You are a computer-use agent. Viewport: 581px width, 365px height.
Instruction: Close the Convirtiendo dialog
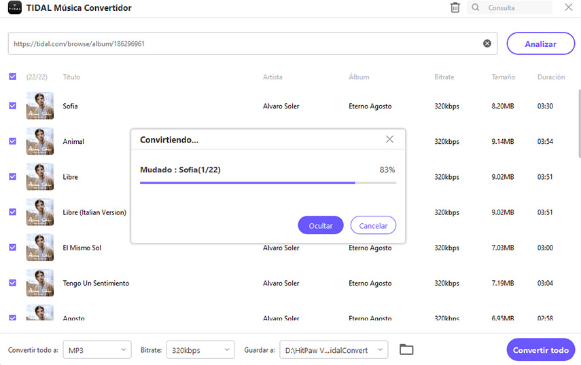click(x=389, y=139)
